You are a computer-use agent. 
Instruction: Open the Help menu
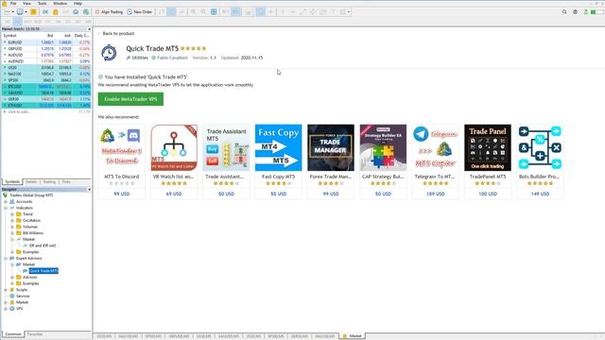78,3
